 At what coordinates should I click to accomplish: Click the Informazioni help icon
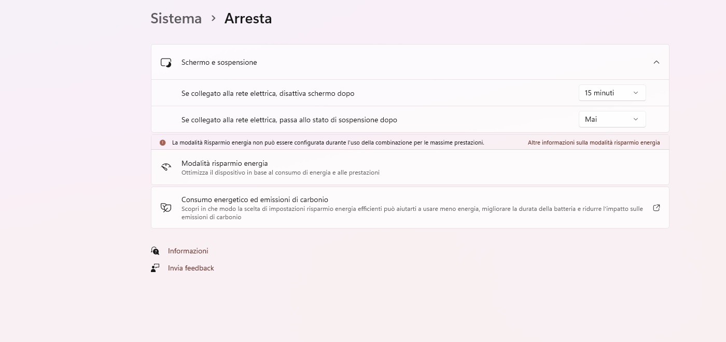(155, 251)
